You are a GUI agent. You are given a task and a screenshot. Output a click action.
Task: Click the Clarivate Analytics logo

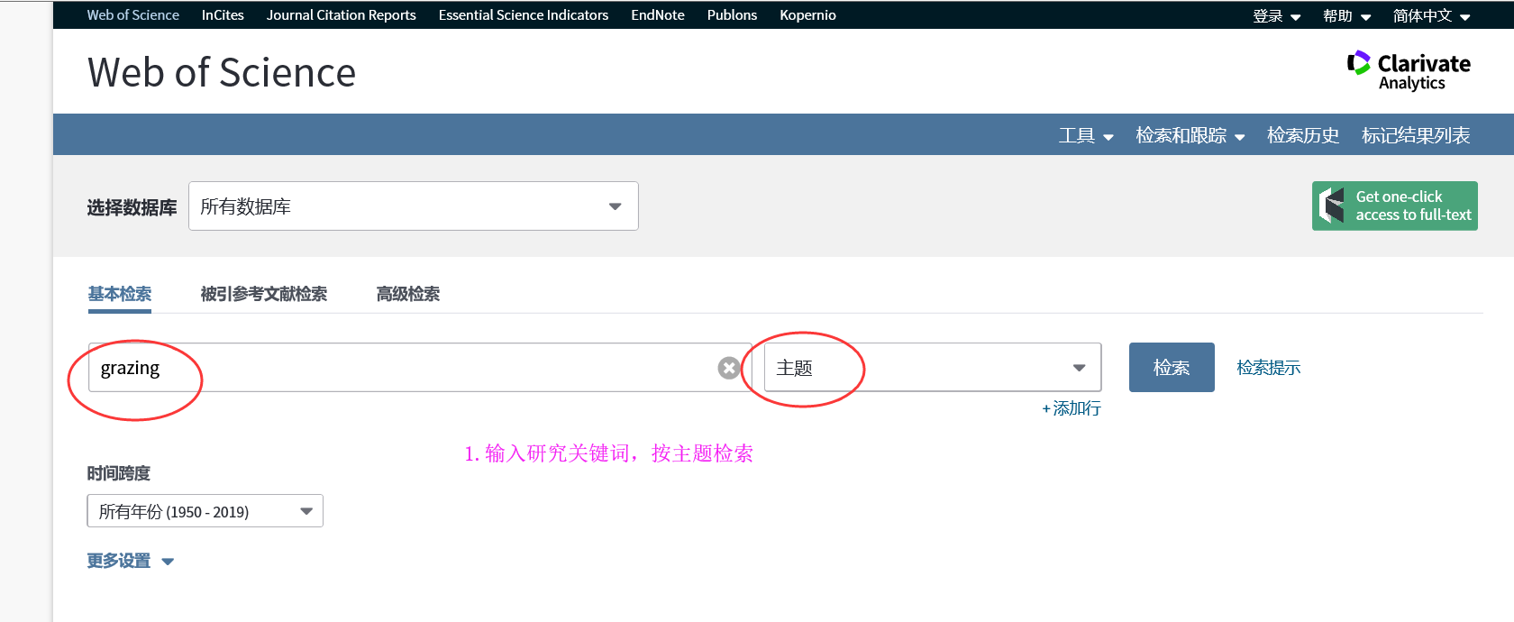pos(1409,71)
